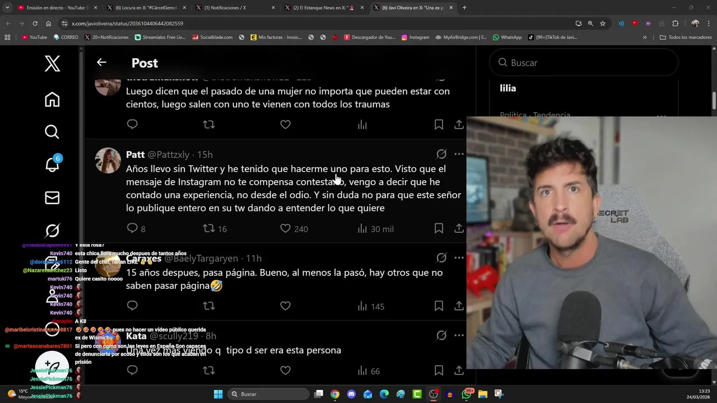Go back with the Post arrow
Image resolution: width=717 pixels, height=403 pixels.
pyautogui.click(x=101, y=62)
